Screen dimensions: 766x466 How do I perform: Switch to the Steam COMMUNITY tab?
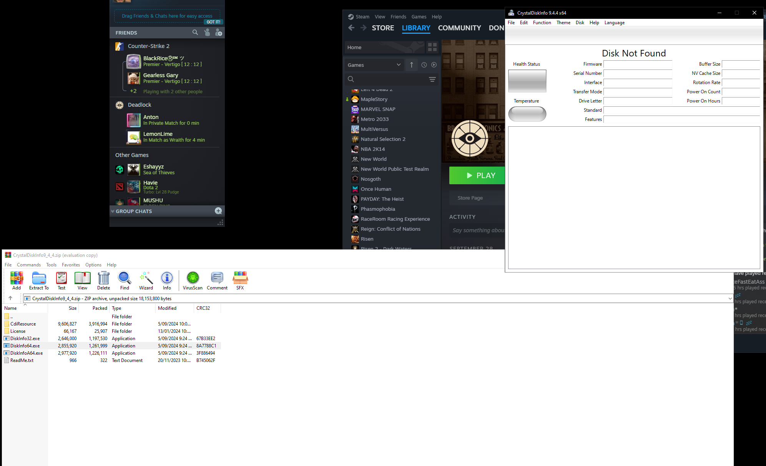click(459, 28)
